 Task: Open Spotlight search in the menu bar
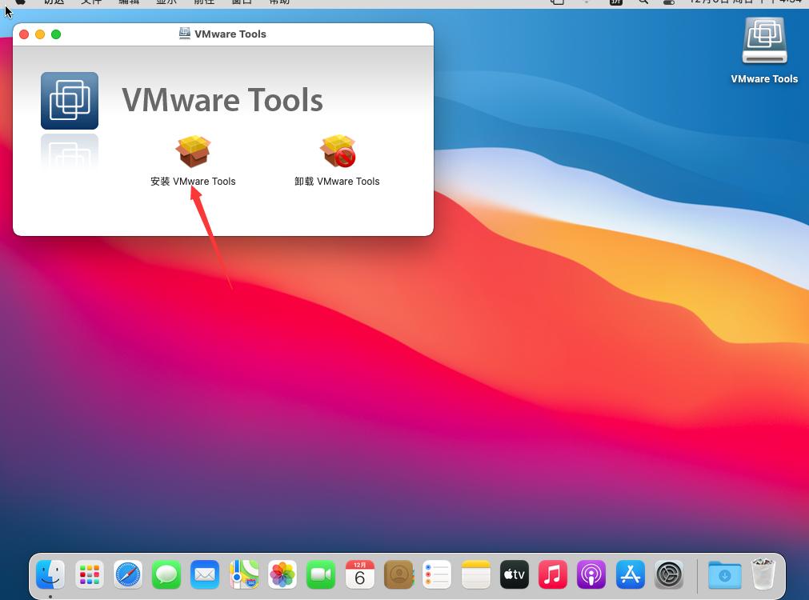click(643, 3)
